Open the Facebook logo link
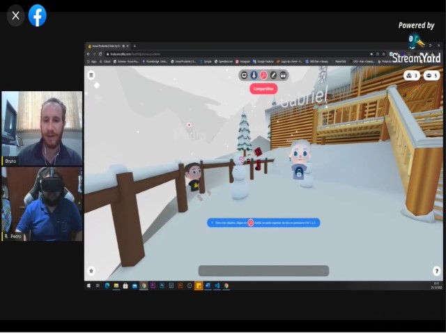This screenshot has width=446, height=334. (x=37, y=15)
